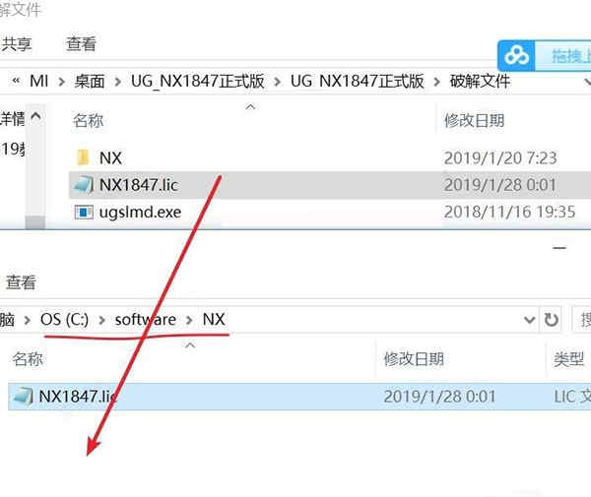
Task: Sort by 类型 column in lower window
Action: (x=568, y=359)
